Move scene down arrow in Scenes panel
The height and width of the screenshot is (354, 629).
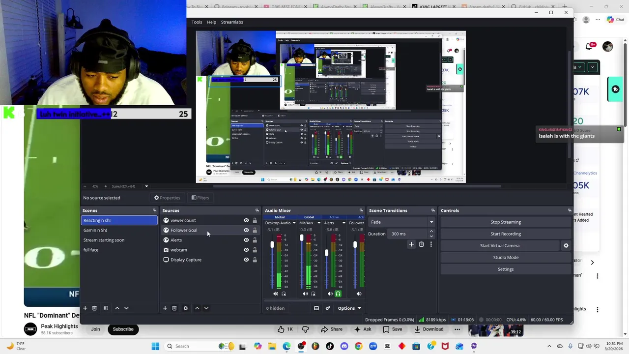pos(126,308)
